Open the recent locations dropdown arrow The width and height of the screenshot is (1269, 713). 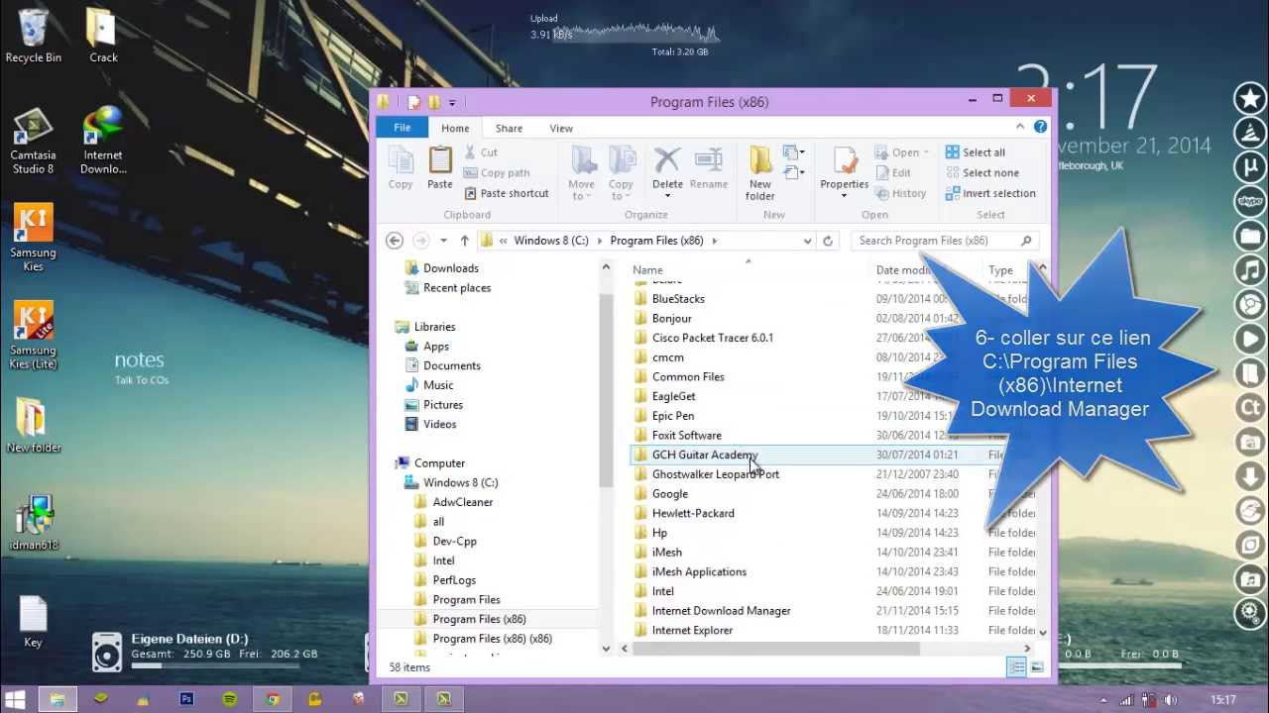pyautogui.click(x=443, y=241)
